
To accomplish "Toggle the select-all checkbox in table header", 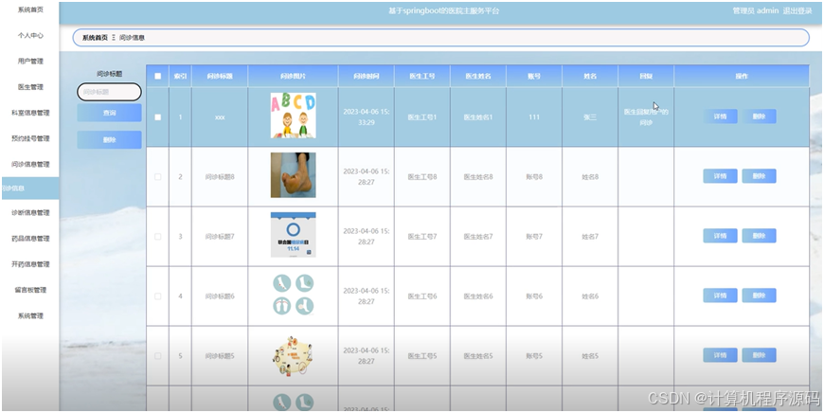I will 157,76.
